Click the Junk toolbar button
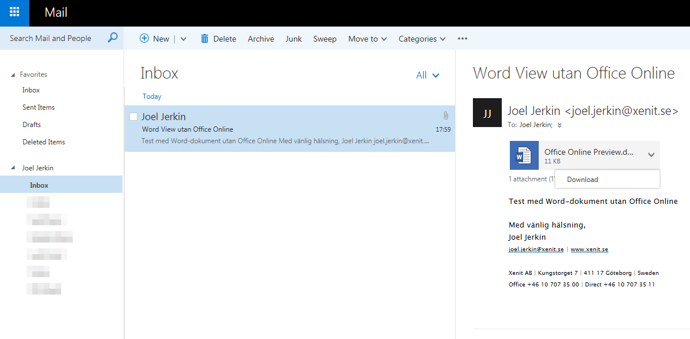 click(x=293, y=39)
